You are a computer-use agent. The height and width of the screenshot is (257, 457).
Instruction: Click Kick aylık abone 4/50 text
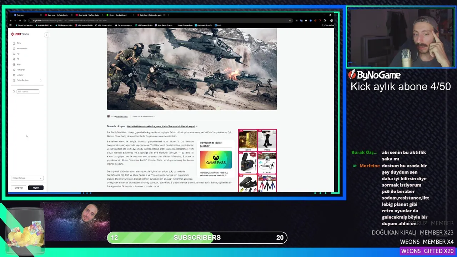(x=401, y=87)
